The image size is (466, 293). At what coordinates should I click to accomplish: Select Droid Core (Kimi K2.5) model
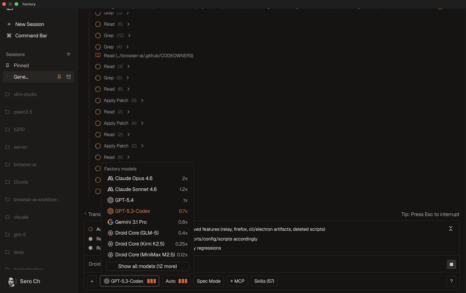click(x=148, y=244)
